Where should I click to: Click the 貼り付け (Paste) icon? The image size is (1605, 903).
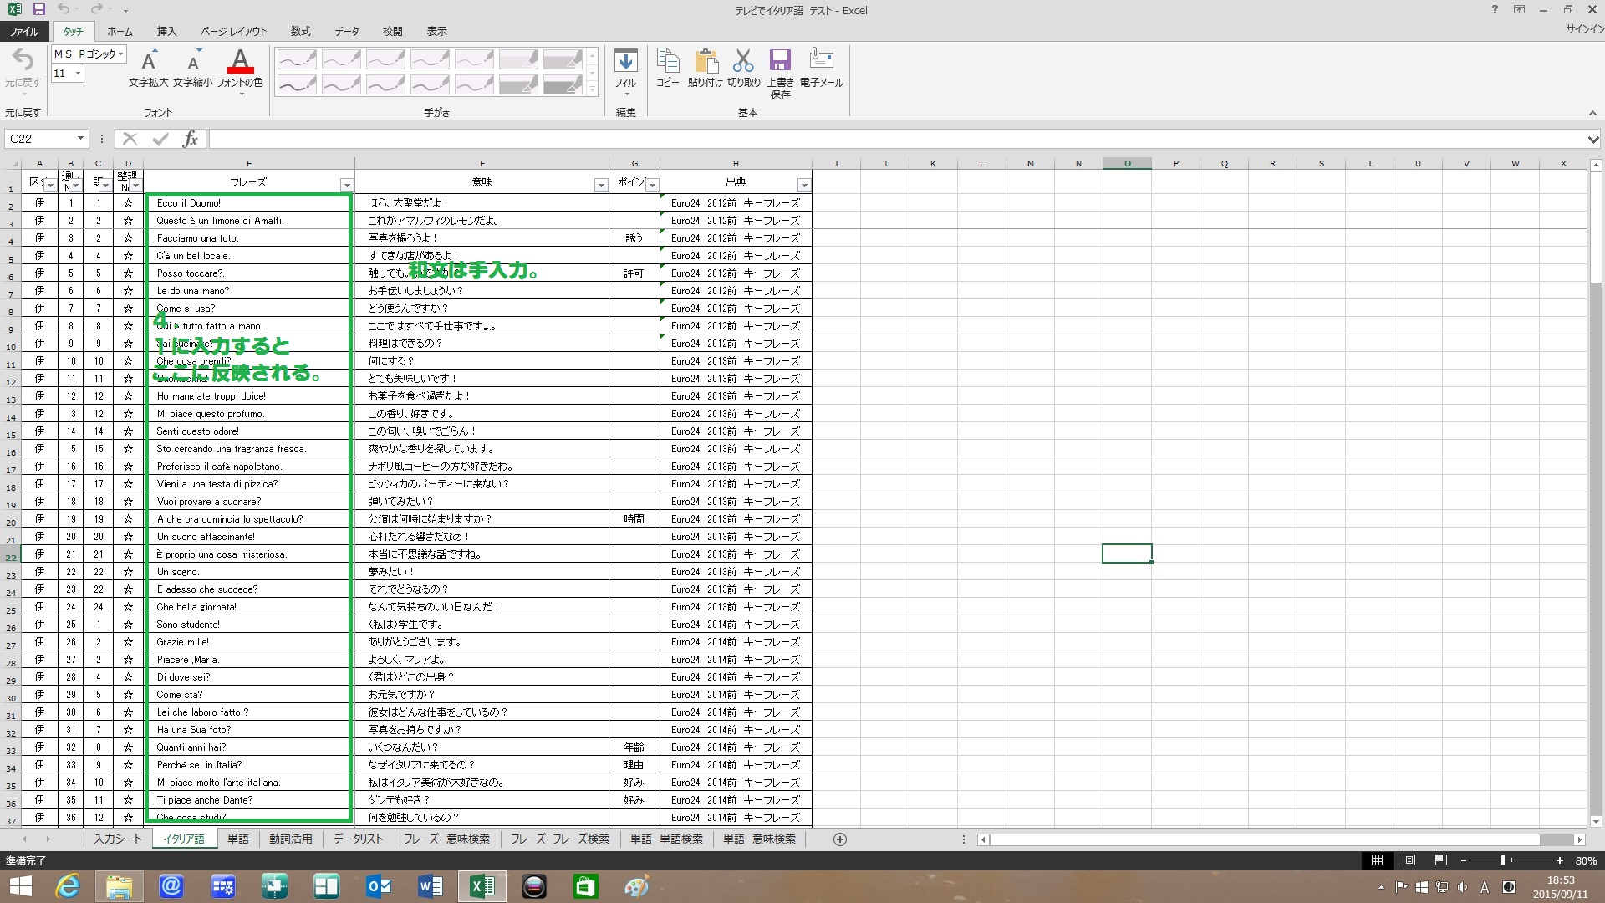click(705, 63)
